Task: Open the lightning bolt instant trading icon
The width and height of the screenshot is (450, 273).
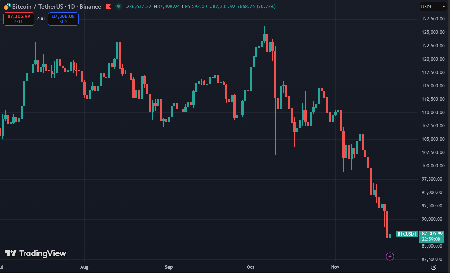Action: click(390, 256)
